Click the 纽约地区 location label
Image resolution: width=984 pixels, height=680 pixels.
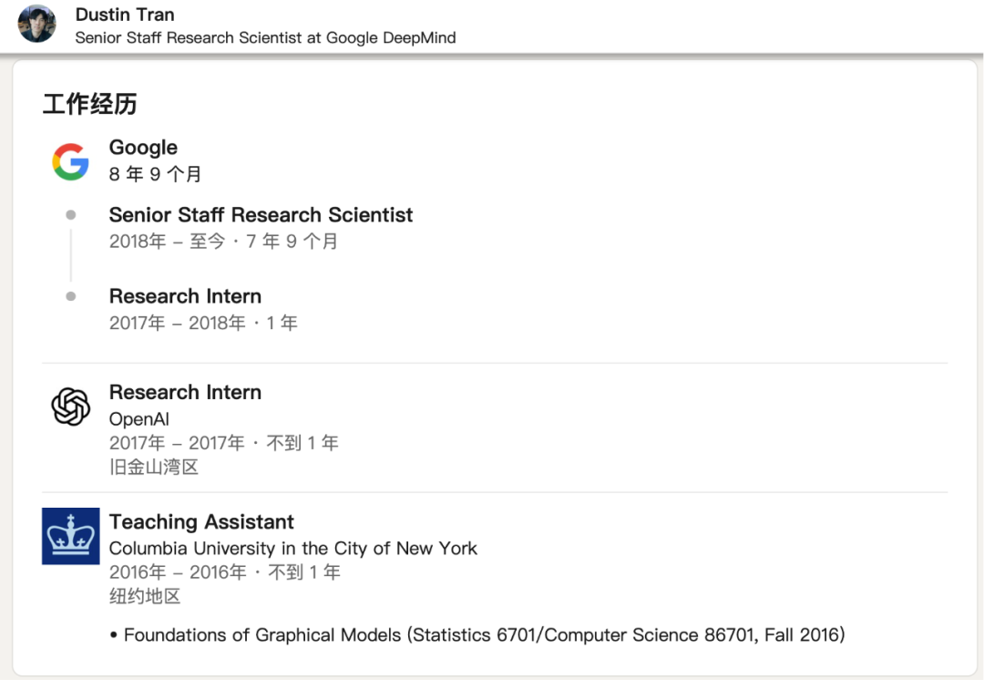pyautogui.click(x=145, y=596)
